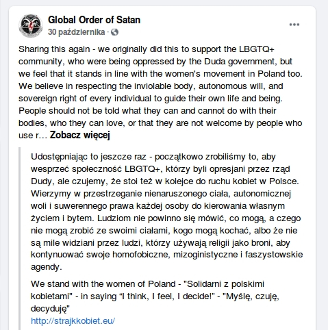This screenshot has height=330, width=328.
Task: Click the line 'sovereign right of every individual'
Action: [151, 99]
